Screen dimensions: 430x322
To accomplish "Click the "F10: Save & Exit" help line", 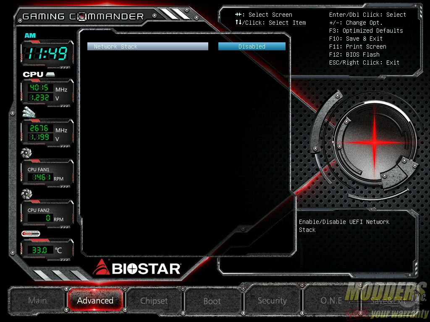I will pyautogui.click(x=356, y=39).
